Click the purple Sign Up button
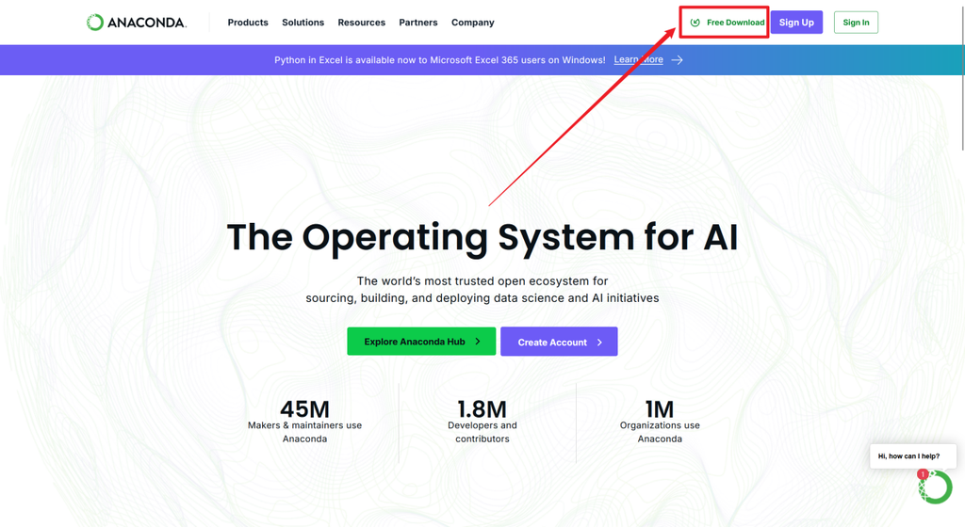This screenshot has height=527, width=965. tap(796, 23)
